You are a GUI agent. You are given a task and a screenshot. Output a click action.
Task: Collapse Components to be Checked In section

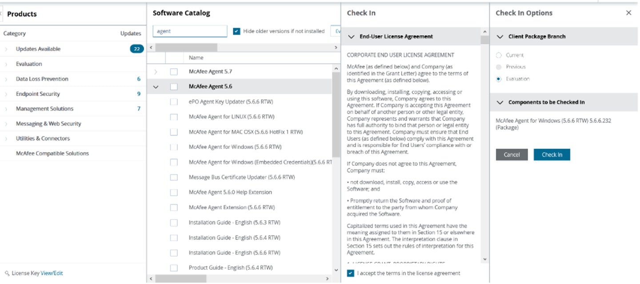pos(500,102)
